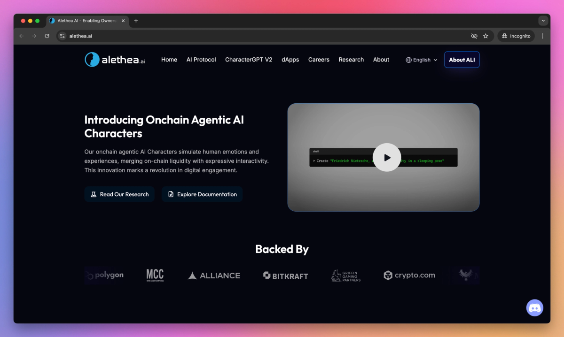Click the Incognito indicator
564x337 pixels.
pyautogui.click(x=516, y=36)
